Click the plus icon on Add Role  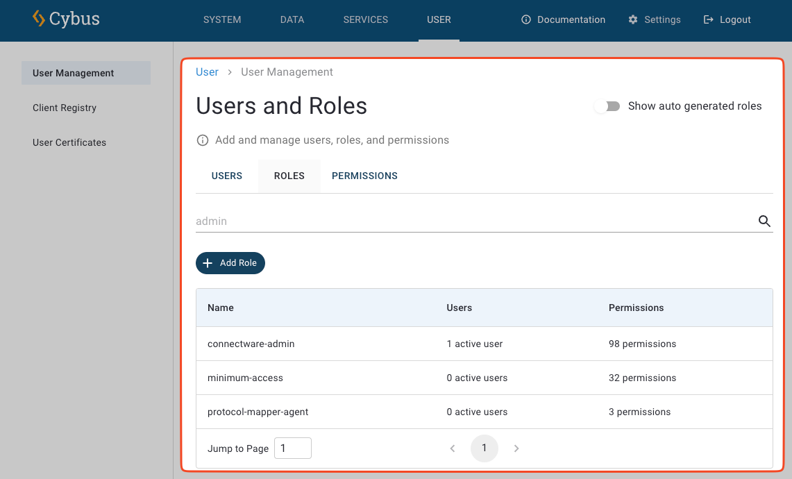208,263
